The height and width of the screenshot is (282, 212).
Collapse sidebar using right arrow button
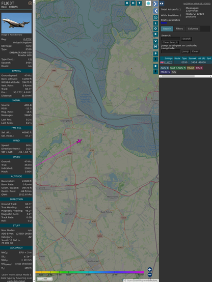click(x=155, y=4)
